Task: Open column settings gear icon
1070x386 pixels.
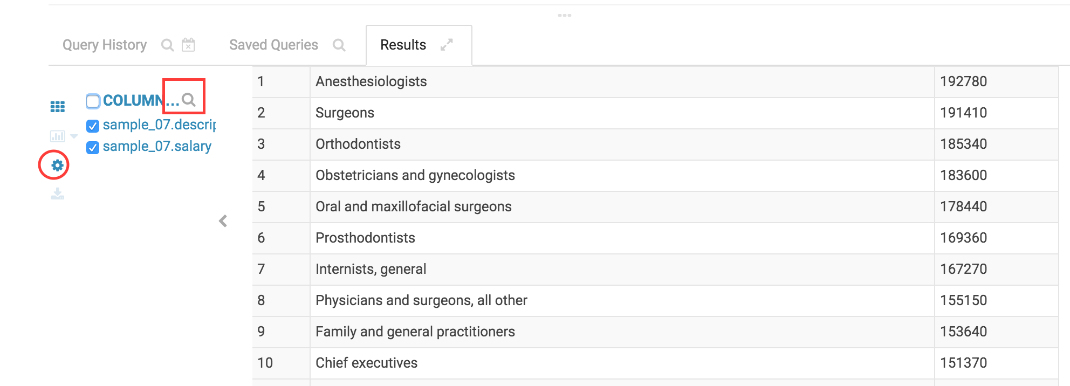Action: point(57,165)
